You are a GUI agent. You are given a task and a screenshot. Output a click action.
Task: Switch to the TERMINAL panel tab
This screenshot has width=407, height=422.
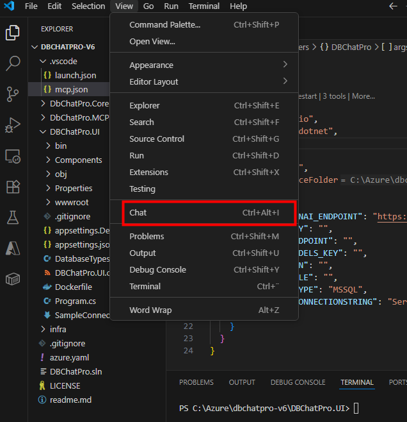click(x=357, y=382)
